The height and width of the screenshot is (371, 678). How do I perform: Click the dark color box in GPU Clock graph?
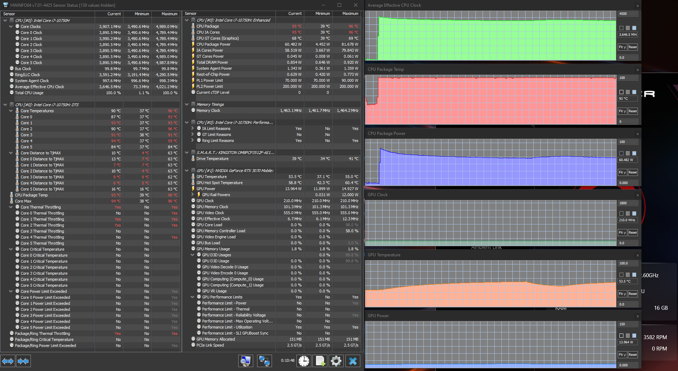[621, 213]
